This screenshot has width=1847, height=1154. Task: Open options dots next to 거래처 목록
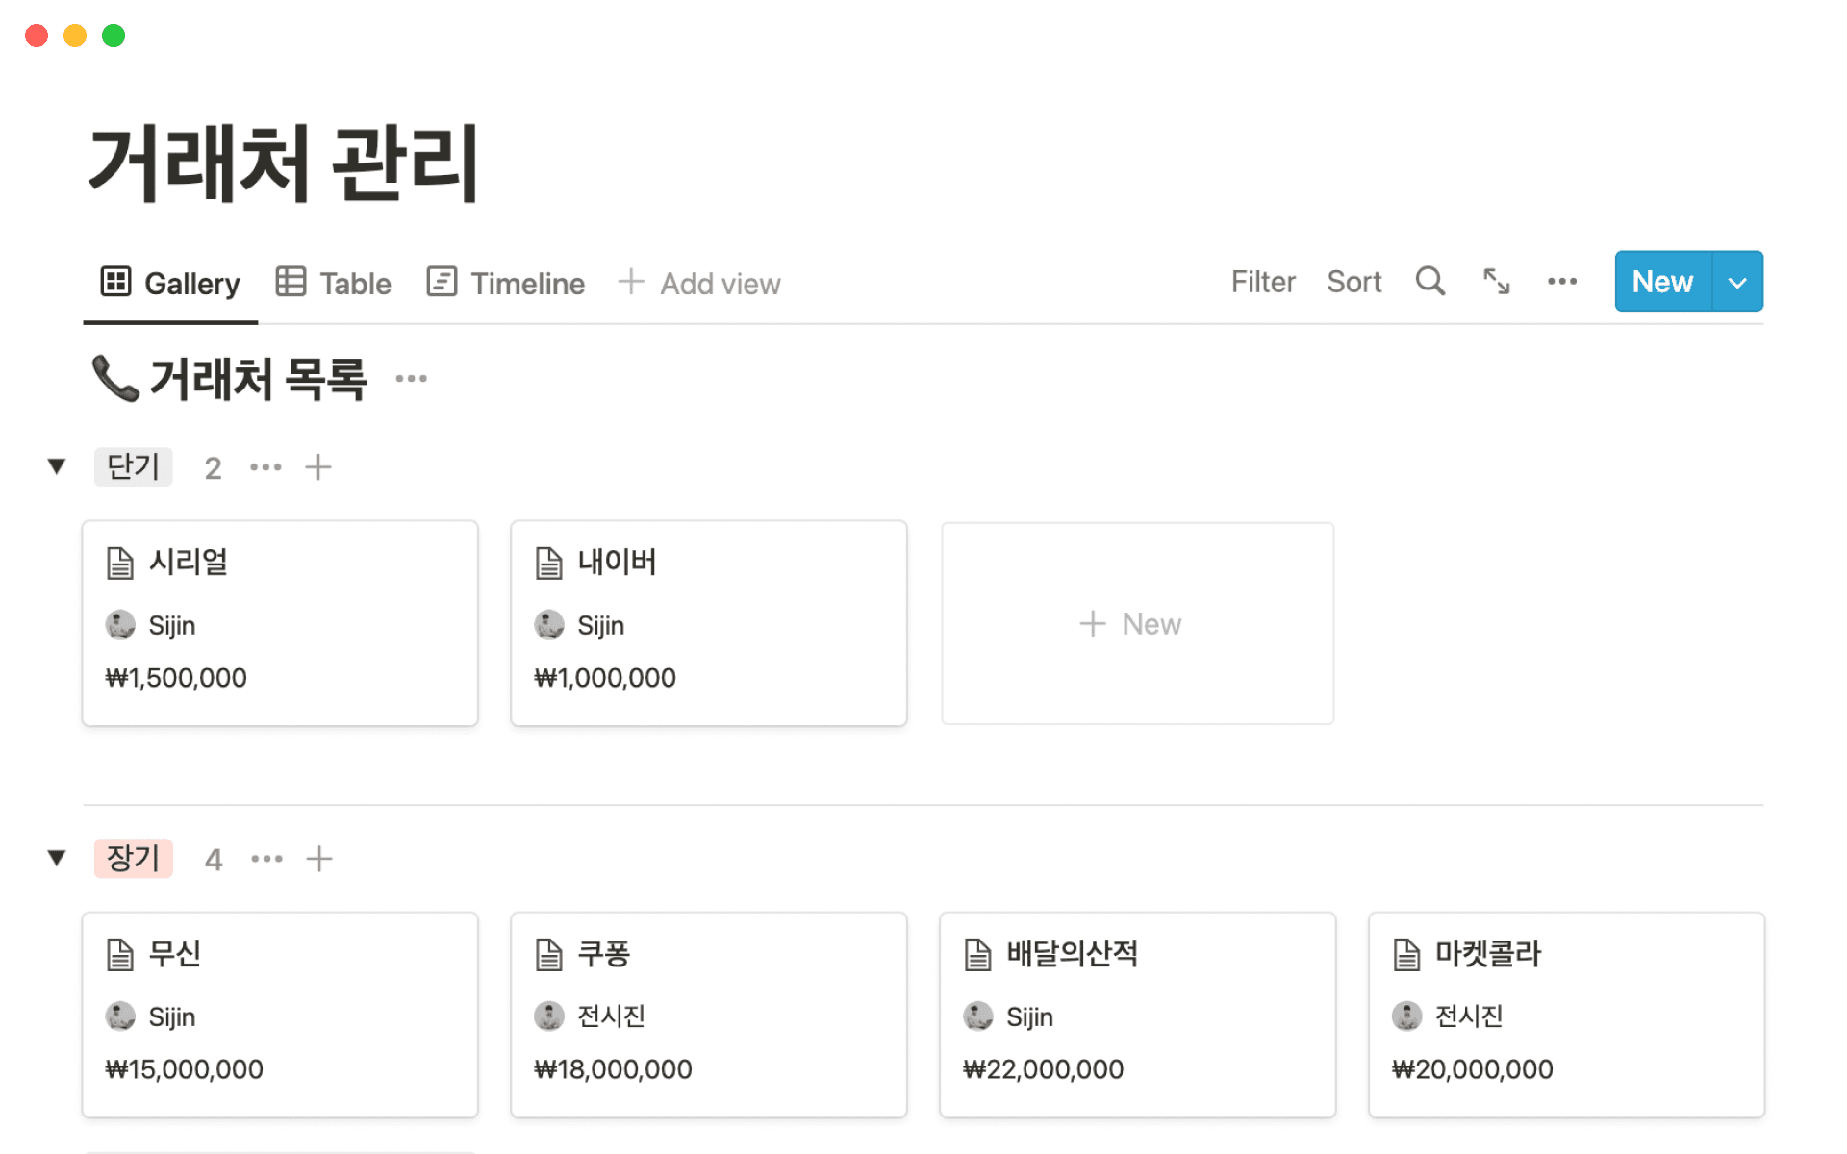click(411, 378)
